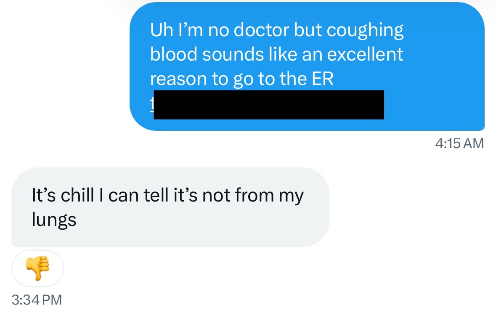Click the word "lungs" in gray bubble
The image size is (496, 313).
pos(54,220)
